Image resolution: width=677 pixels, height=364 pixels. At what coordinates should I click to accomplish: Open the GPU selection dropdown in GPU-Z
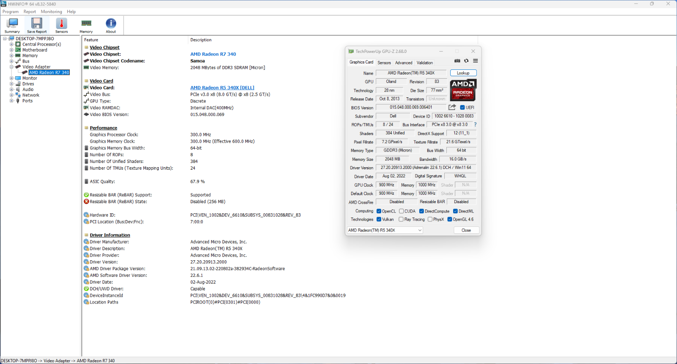(385, 230)
